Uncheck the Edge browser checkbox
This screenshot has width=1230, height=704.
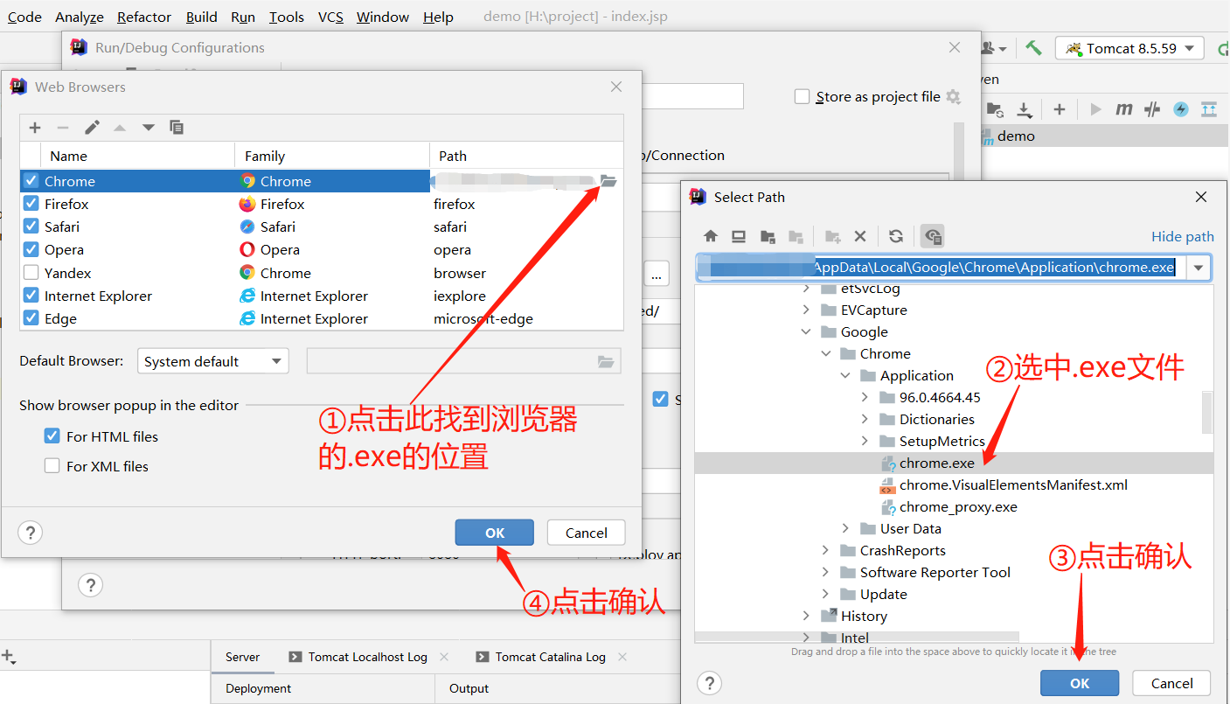tap(31, 318)
